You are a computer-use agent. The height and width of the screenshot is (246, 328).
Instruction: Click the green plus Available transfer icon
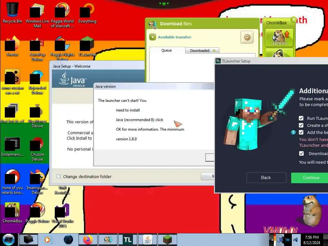click(x=152, y=37)
